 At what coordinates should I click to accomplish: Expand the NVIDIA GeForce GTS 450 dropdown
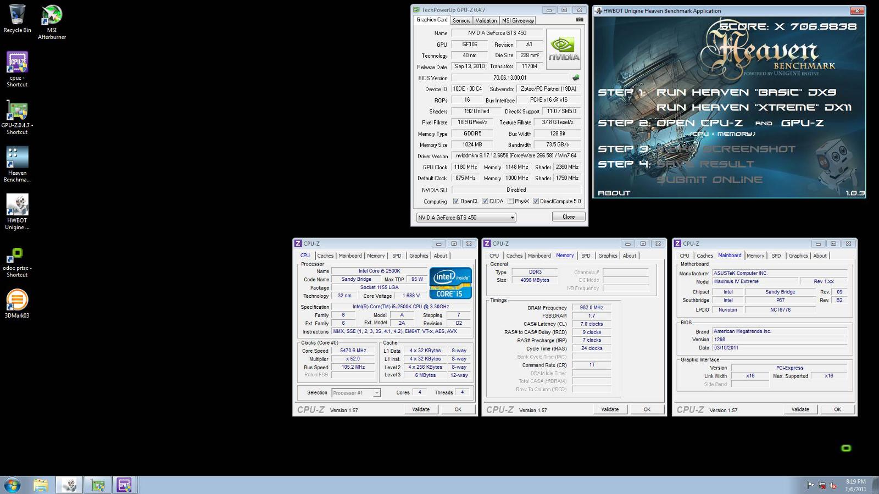(466, 218)
